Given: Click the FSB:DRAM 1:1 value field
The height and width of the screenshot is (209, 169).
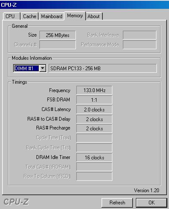Looking at the screenshot, I should pyautogui.click(x=94, y=100).
